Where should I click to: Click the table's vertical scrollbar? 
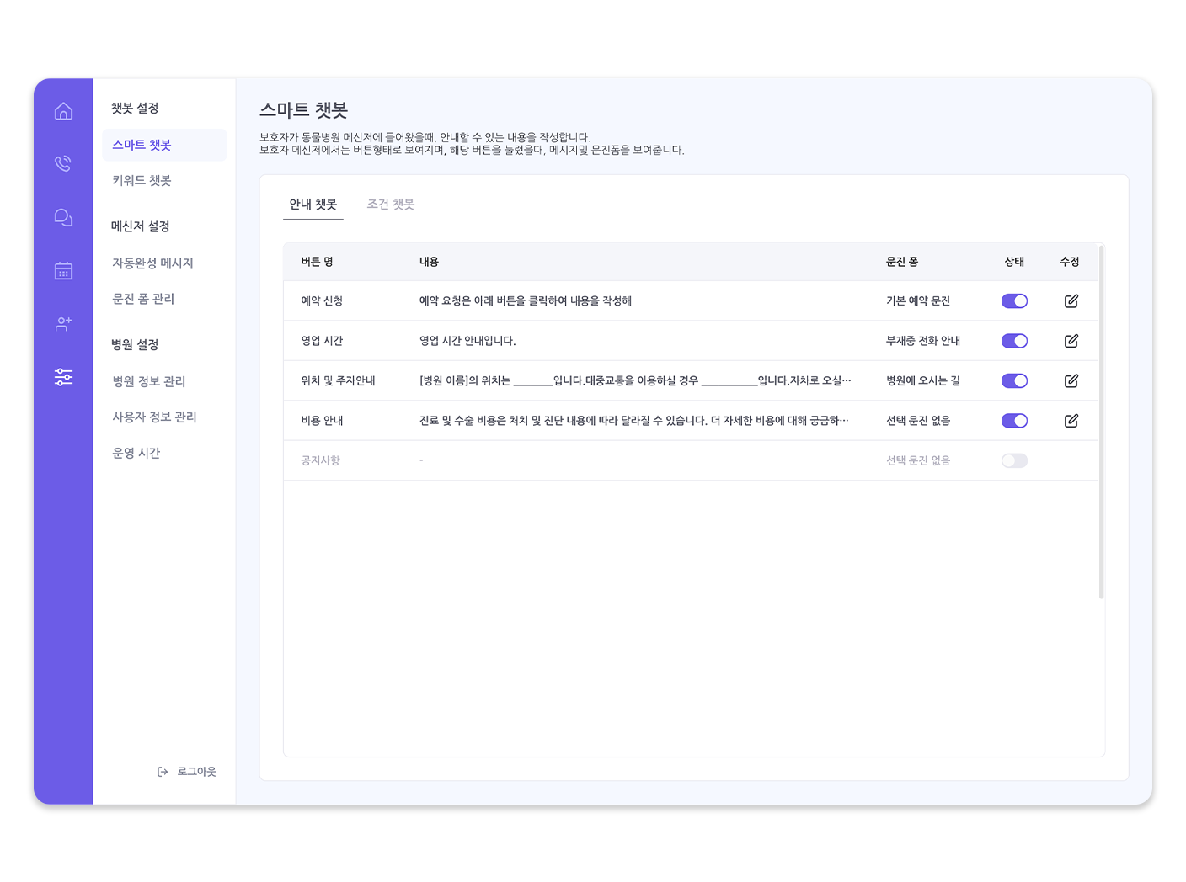click(x=1101, y=421)
